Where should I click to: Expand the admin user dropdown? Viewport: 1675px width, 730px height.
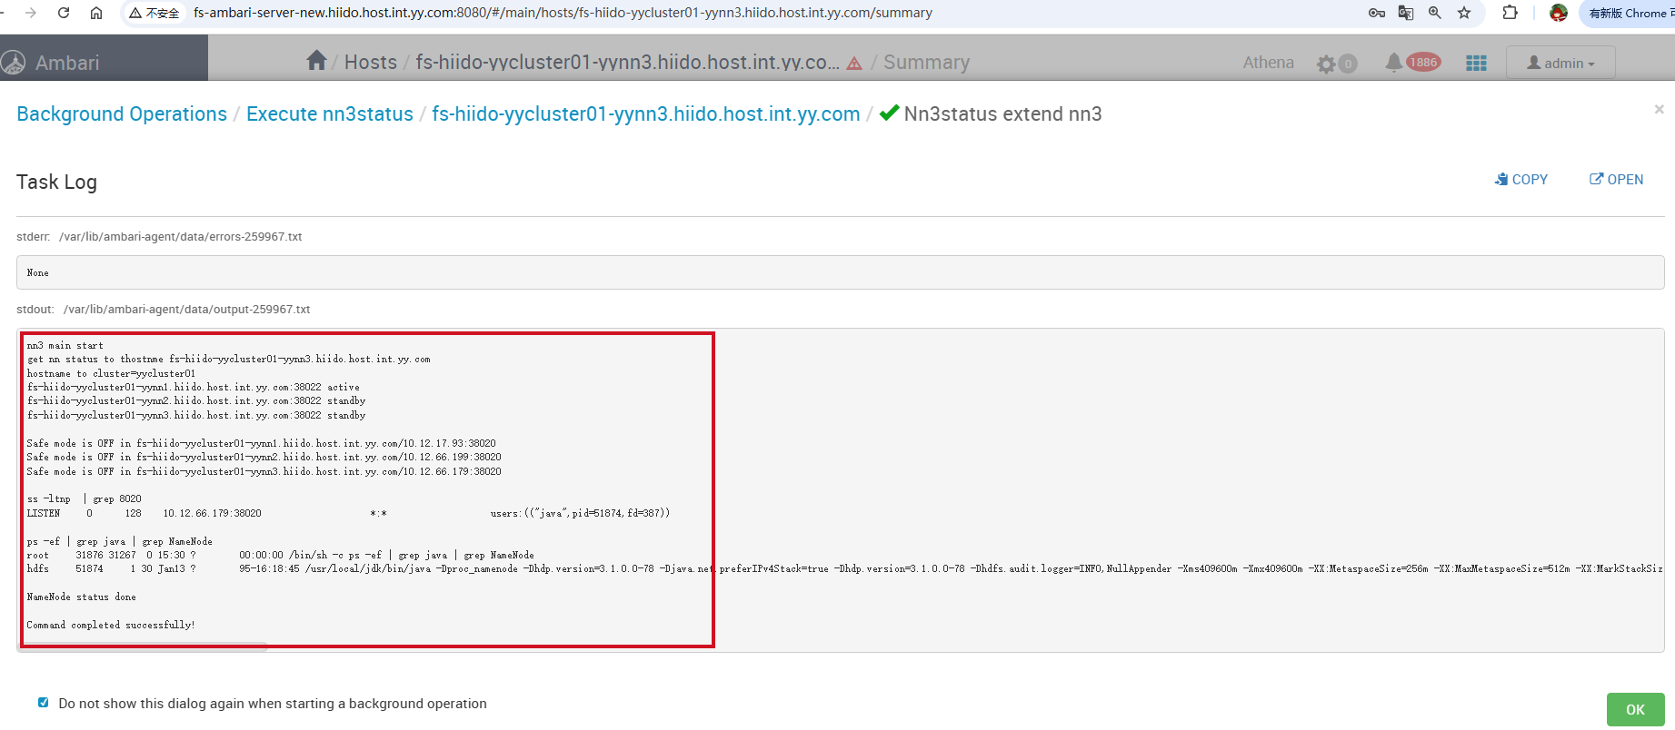coord(1560,63)
